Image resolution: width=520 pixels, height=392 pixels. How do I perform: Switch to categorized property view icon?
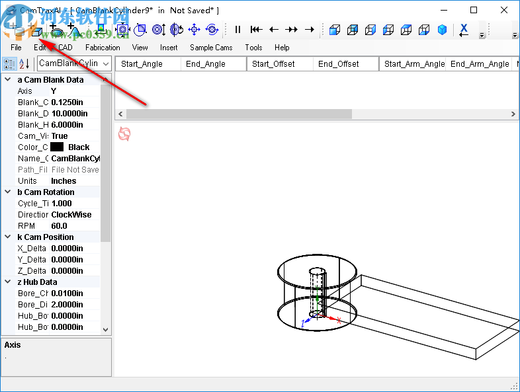(9, 63)
